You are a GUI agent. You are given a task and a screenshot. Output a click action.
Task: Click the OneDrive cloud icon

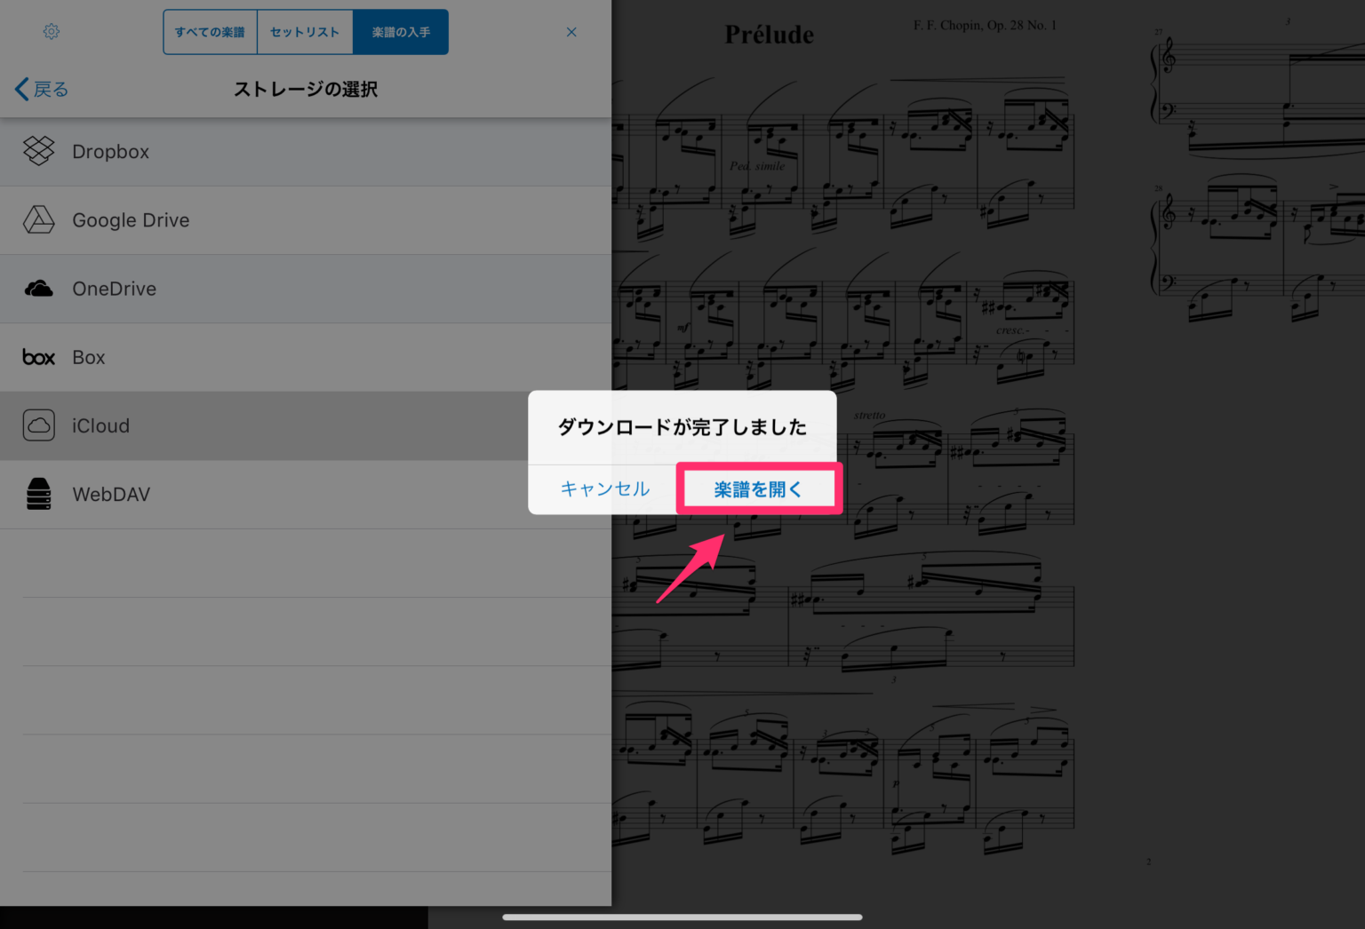click(x=38, y=288)
